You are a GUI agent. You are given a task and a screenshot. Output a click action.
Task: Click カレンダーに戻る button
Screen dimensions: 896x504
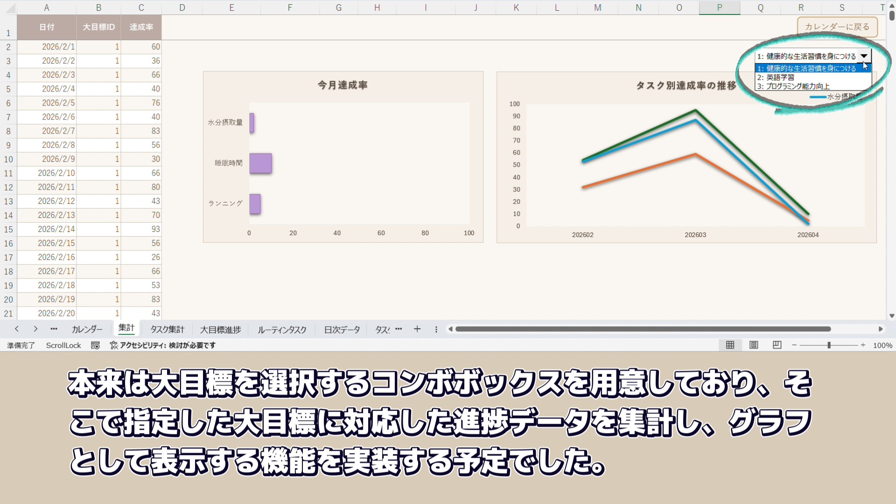(837, 27)
